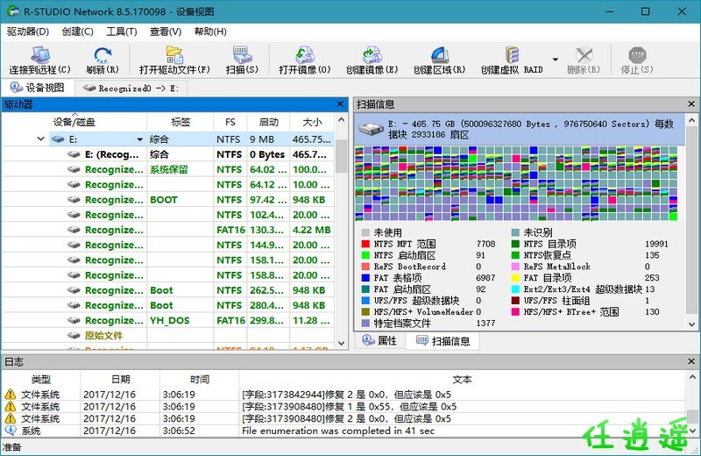The image size is (701, 456).
Task: Click the R-Studio app icon in title bar
Action: [x=13, y=11]
